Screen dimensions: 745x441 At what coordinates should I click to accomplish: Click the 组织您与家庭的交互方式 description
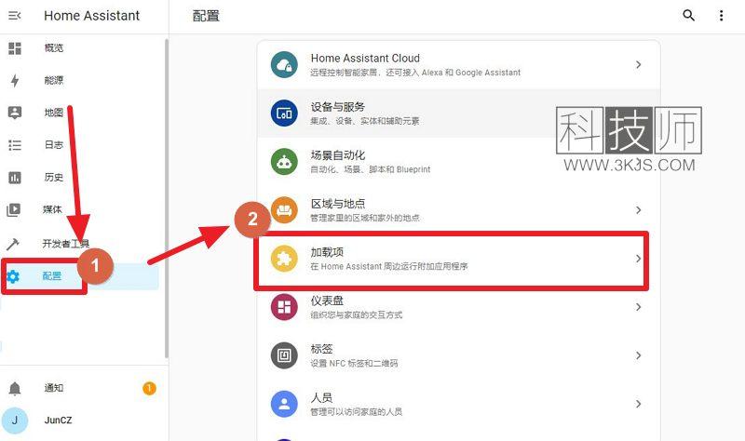point(356,314)
